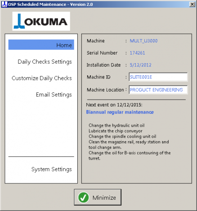Click the Machine ID input field

coord(158,77)
